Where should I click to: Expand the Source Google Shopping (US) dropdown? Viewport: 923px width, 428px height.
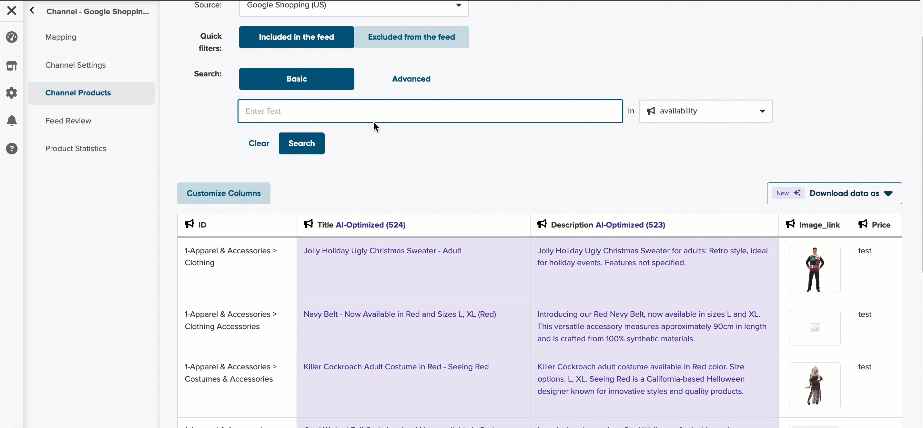[354, 6]
